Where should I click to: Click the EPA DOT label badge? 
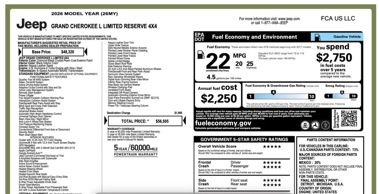point(199,37)
